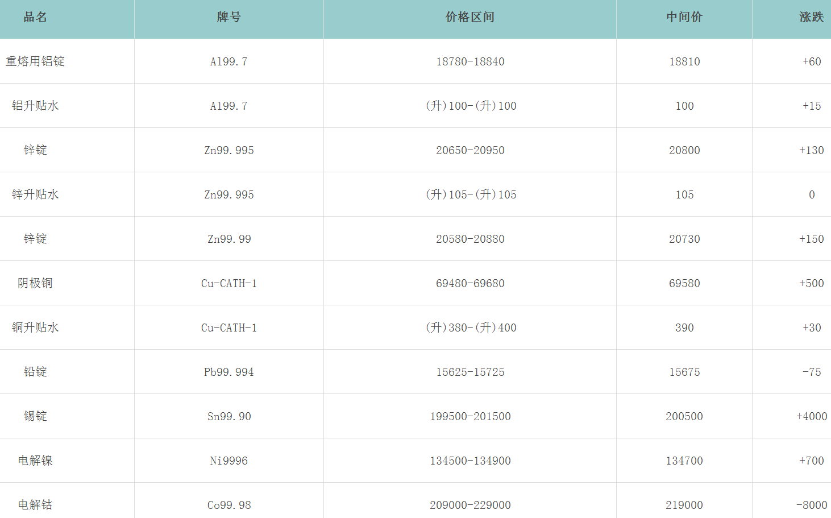Click the 电解镍 product name
Viewport: 831px width, 518px height.
[35, 461]
